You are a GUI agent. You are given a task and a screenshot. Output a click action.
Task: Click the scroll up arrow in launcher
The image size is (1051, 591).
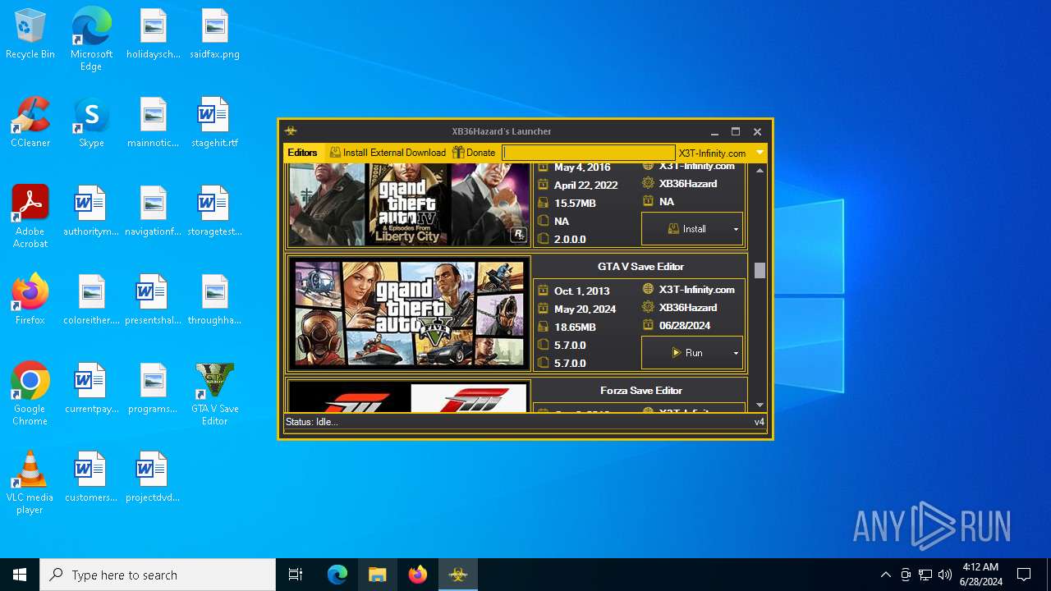[760, 170]
